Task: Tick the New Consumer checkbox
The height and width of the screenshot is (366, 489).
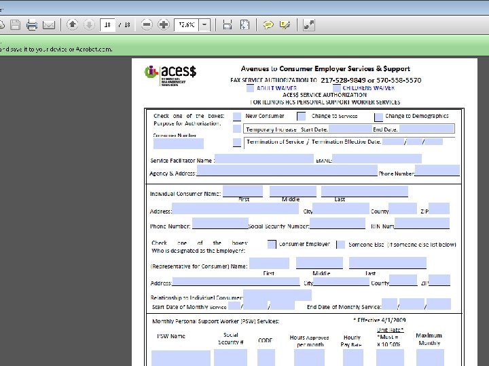Action: tap(237, 117)
